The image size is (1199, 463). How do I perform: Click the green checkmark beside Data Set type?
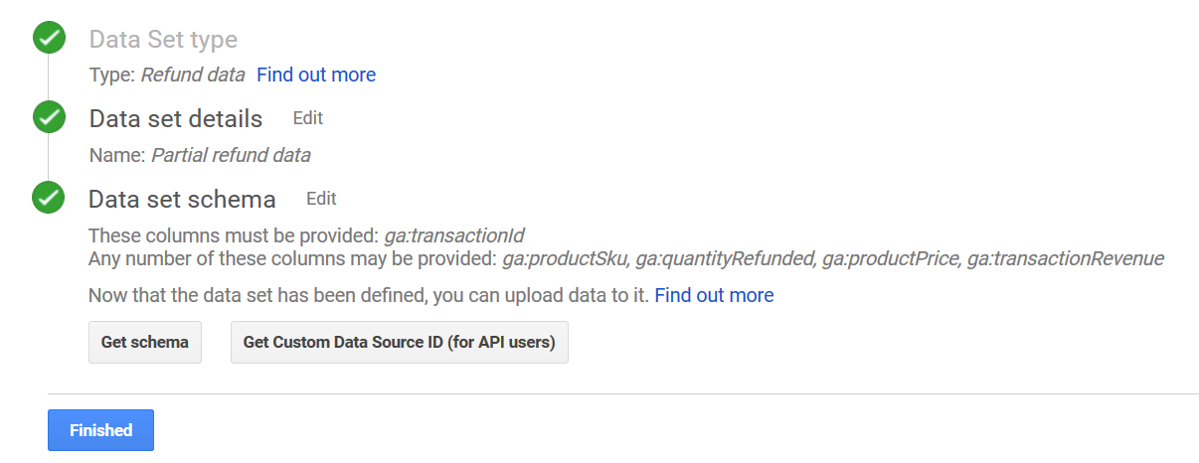point(48,40)
